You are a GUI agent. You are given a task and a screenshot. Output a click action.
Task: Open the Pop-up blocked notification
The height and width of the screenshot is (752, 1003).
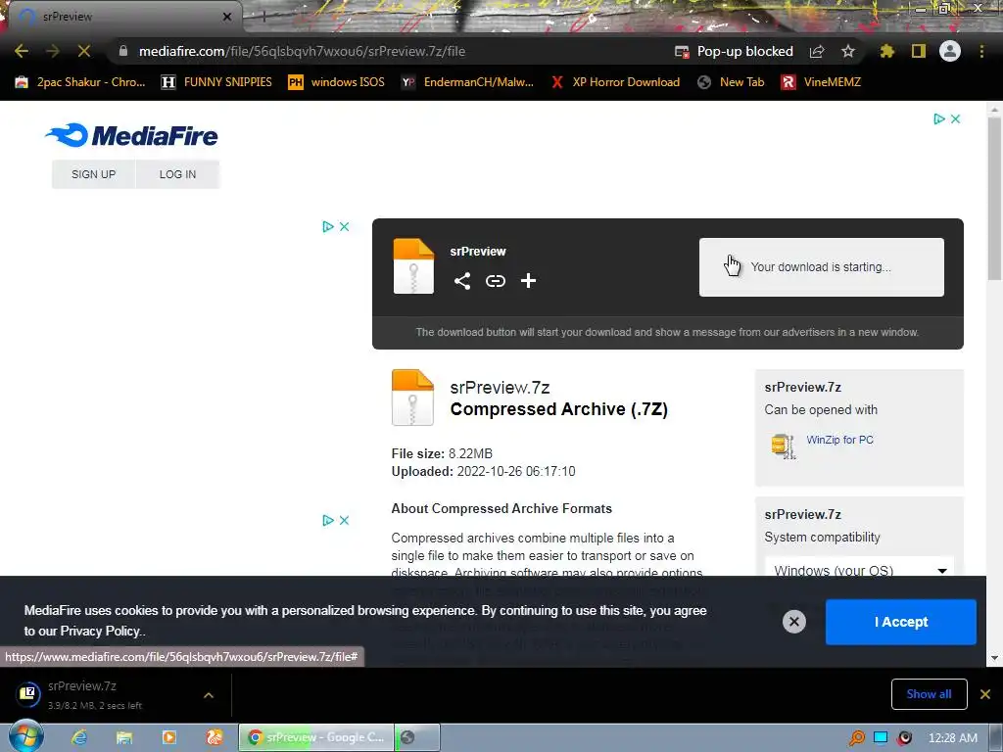pos(734,51)
